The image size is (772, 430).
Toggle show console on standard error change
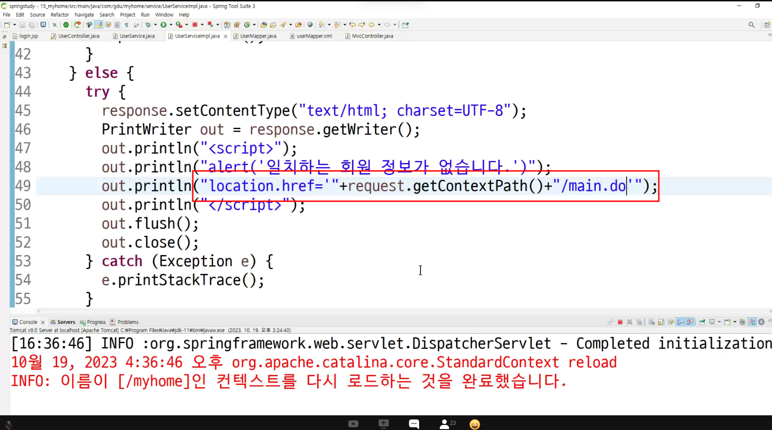pyautogui.click(x=690, y=322)
